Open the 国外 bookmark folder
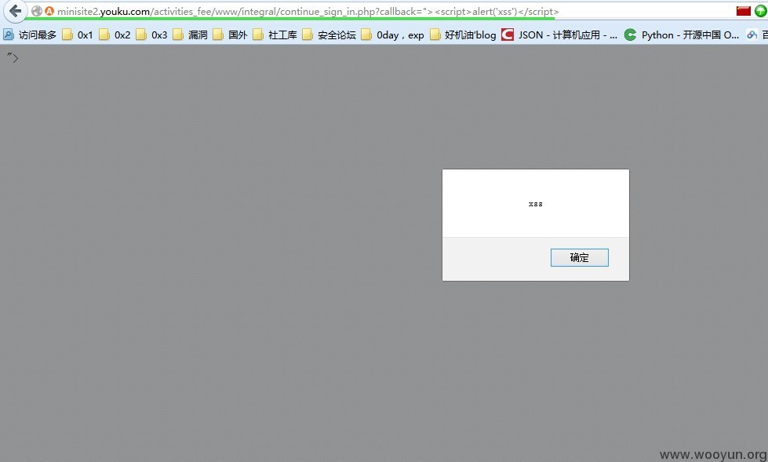 point(231,35)
